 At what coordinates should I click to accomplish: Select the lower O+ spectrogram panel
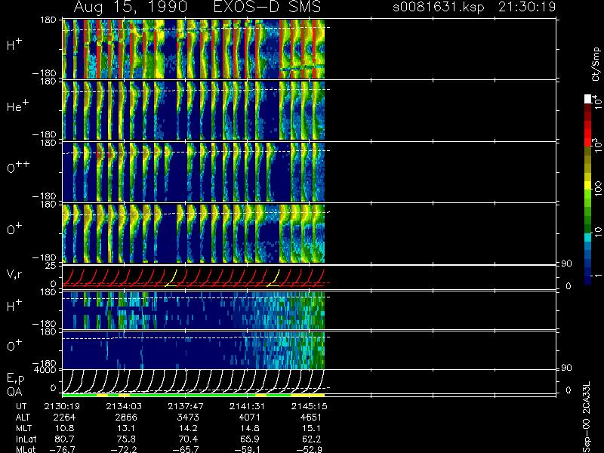[x=193, y=350]
